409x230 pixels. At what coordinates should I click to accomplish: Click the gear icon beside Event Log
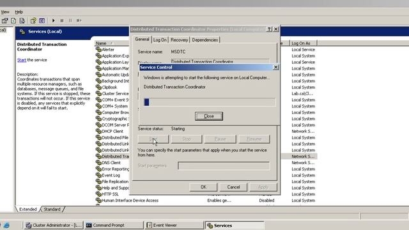pyautogui.click(x=98, y=175)
